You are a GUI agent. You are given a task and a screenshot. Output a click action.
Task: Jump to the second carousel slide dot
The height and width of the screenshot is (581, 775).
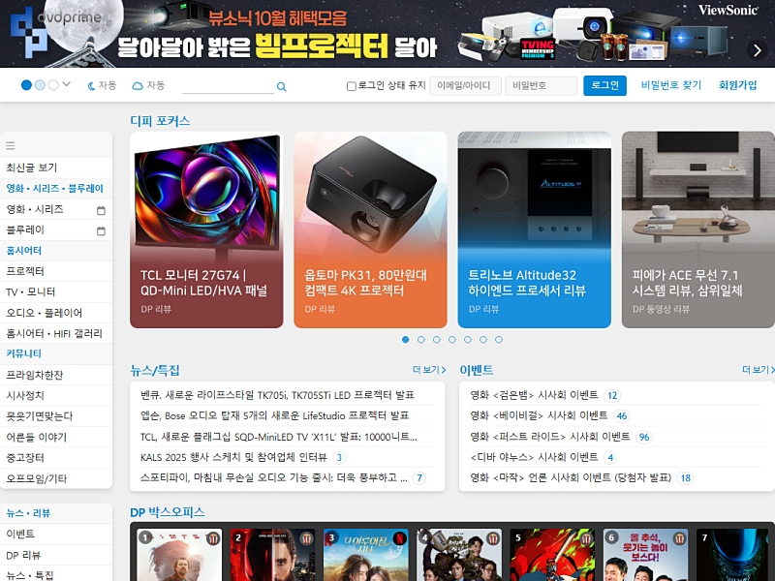[420, 340]
